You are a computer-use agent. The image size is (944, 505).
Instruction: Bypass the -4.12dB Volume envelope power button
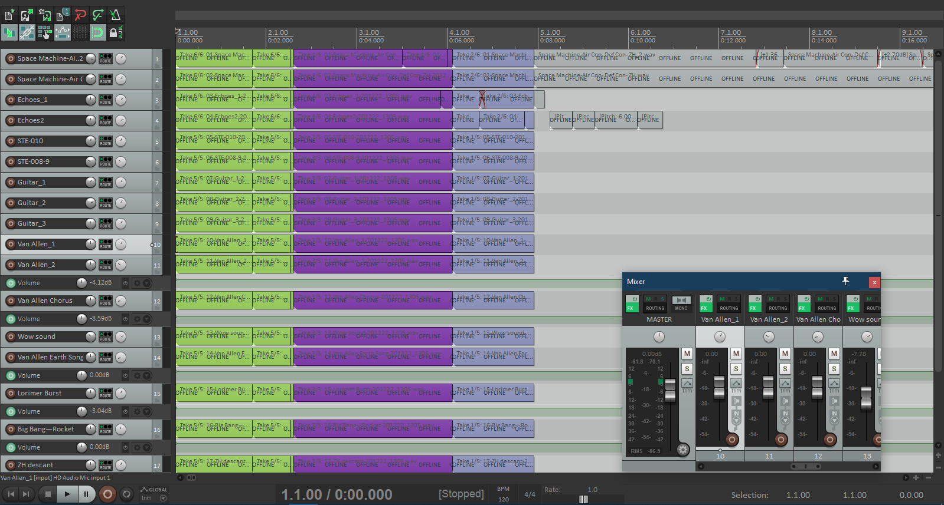[x=125, y=283]
